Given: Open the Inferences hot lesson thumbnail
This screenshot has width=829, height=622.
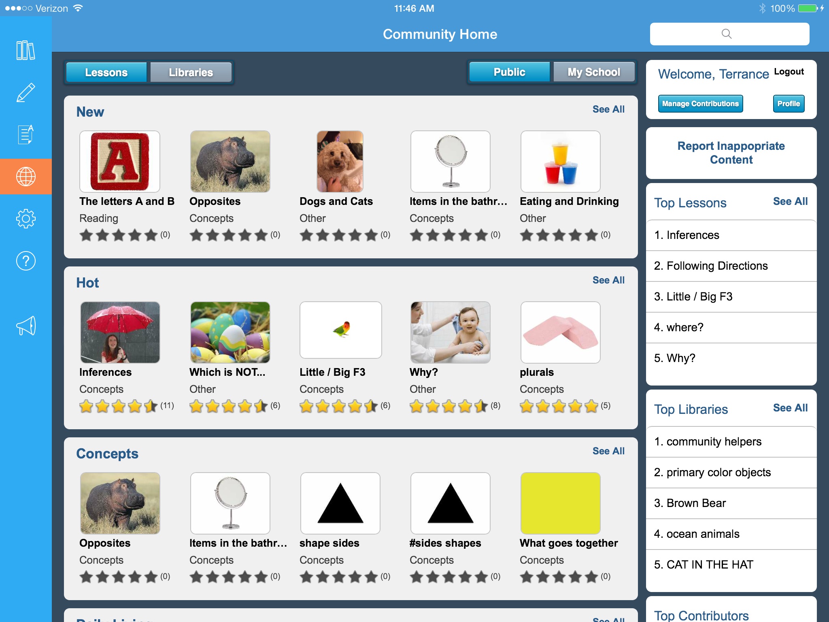Looking at the screenshot, I should point(121,332).
